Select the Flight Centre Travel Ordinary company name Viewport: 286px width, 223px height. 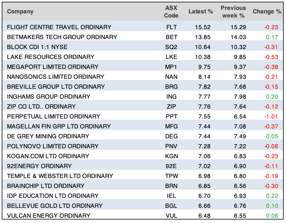59,27
